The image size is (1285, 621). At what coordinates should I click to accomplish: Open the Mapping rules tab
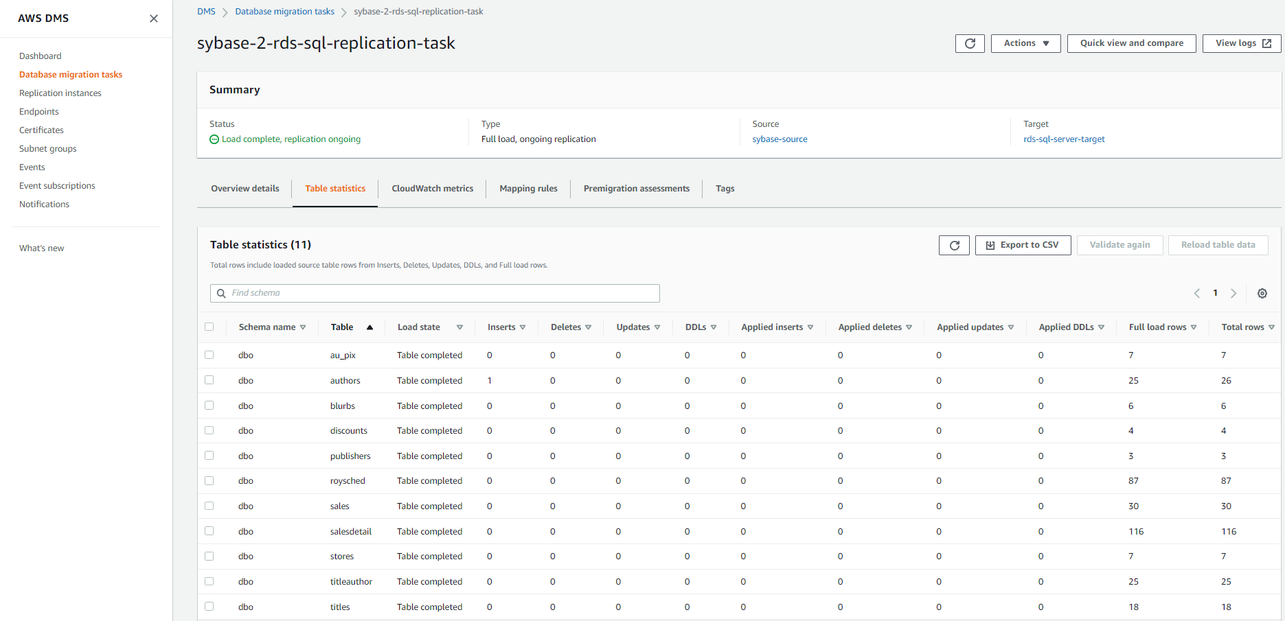[528, 189]
